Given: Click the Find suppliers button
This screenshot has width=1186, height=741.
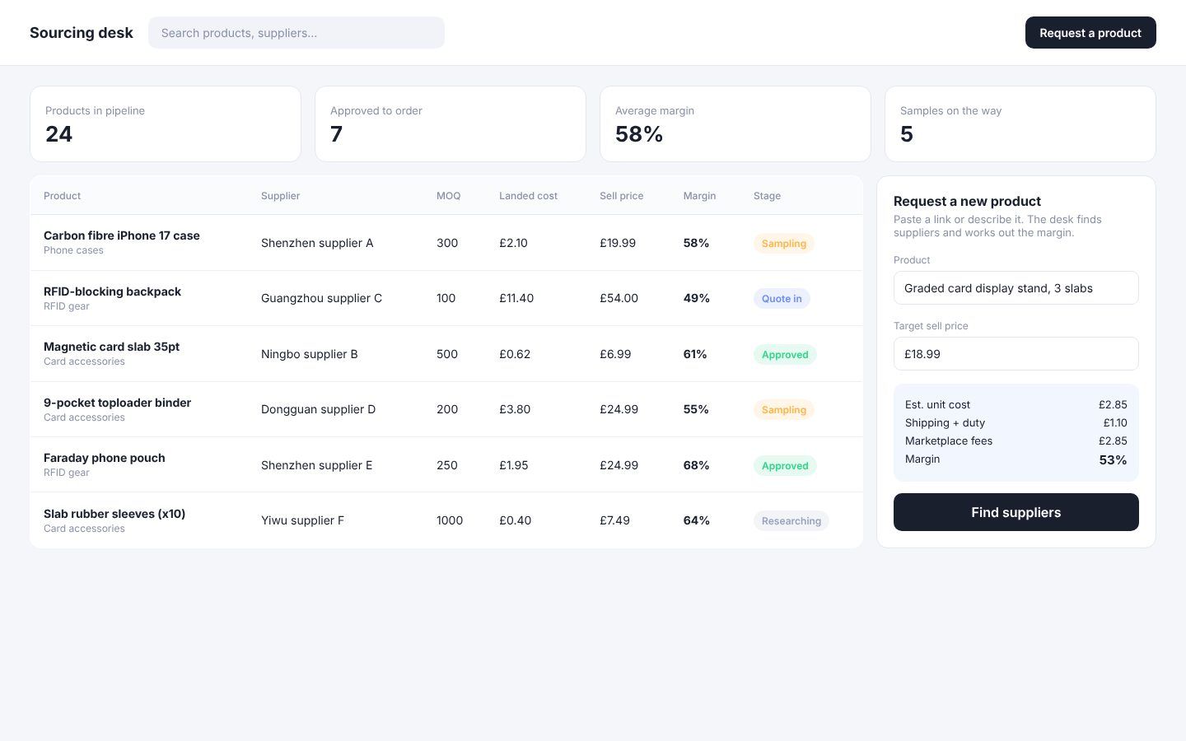Looking at the screenshot, I should point(1016,512).
